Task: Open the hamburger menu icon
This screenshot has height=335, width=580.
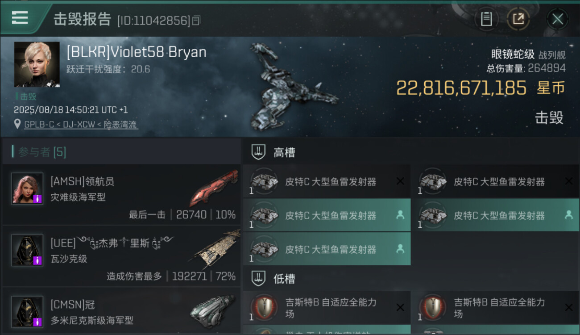Action: pos(20,18)
